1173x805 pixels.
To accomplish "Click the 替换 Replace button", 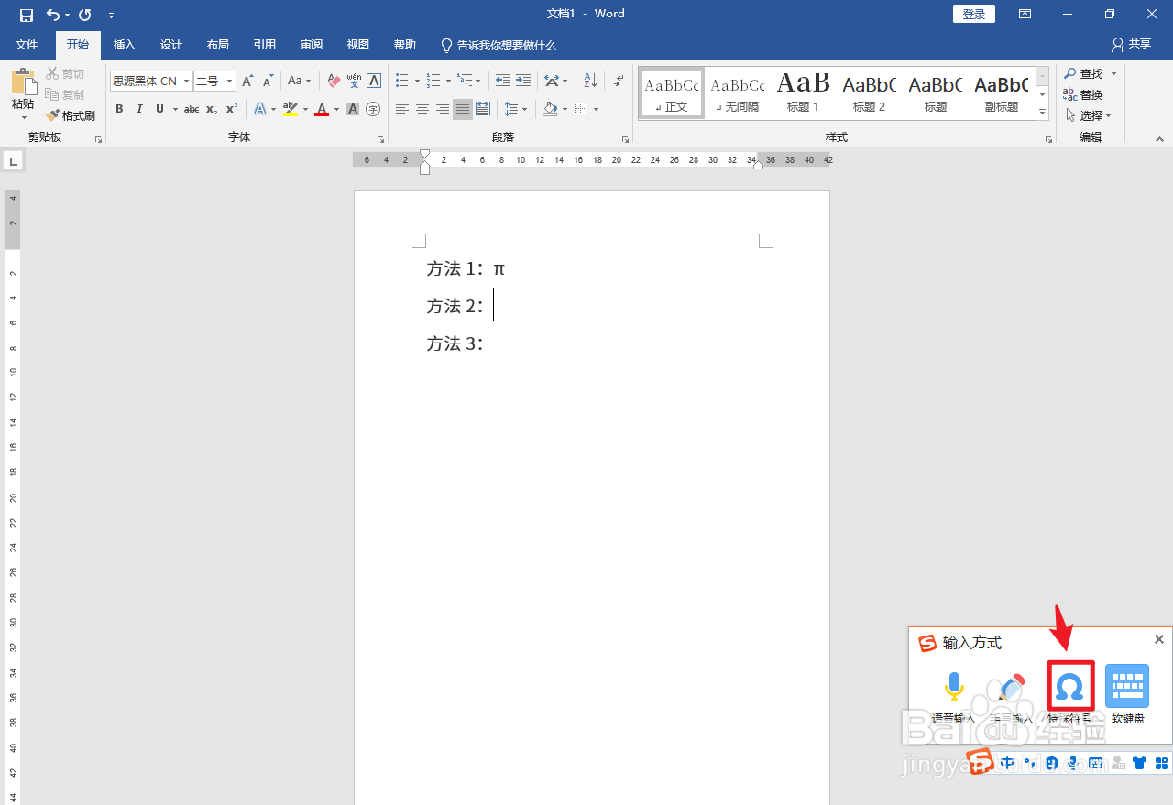I will 1083,94.
